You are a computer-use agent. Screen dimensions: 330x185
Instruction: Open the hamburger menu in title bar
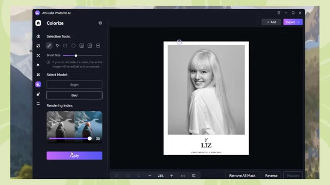coord(278,13)
